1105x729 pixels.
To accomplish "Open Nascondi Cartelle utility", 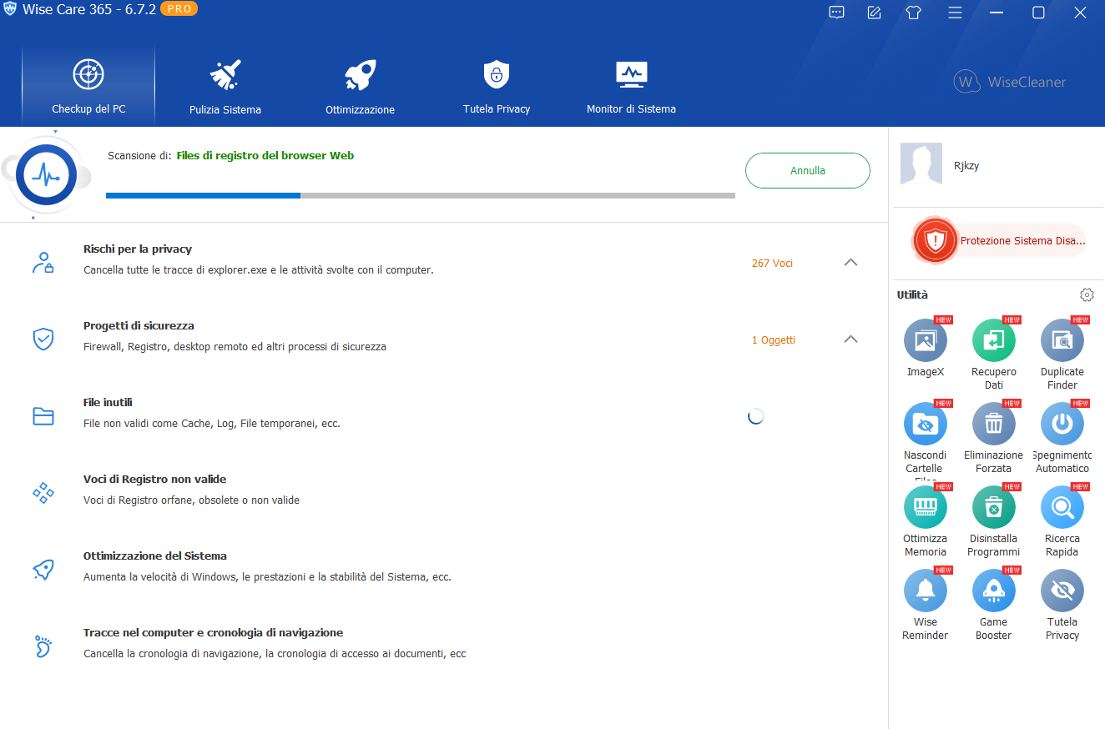I will coord(926,424).
